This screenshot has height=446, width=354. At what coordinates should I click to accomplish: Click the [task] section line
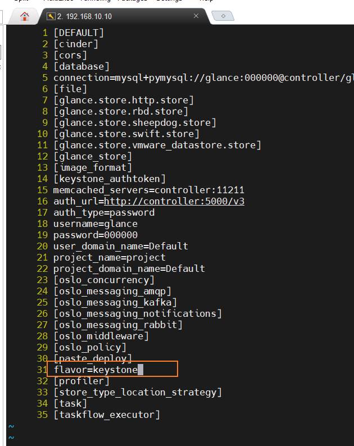pyautogui.click(x=70, y=404)
